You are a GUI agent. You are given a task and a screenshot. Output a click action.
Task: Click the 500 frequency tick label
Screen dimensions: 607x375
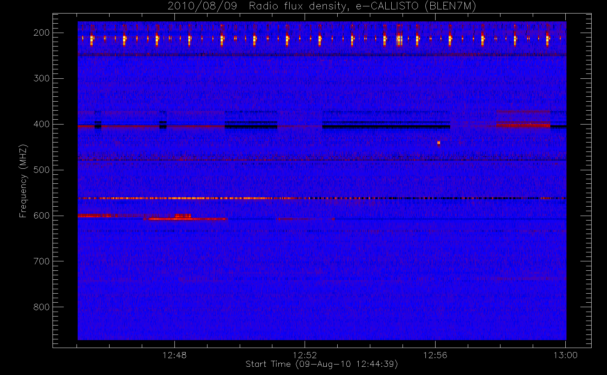coord(42,170)
